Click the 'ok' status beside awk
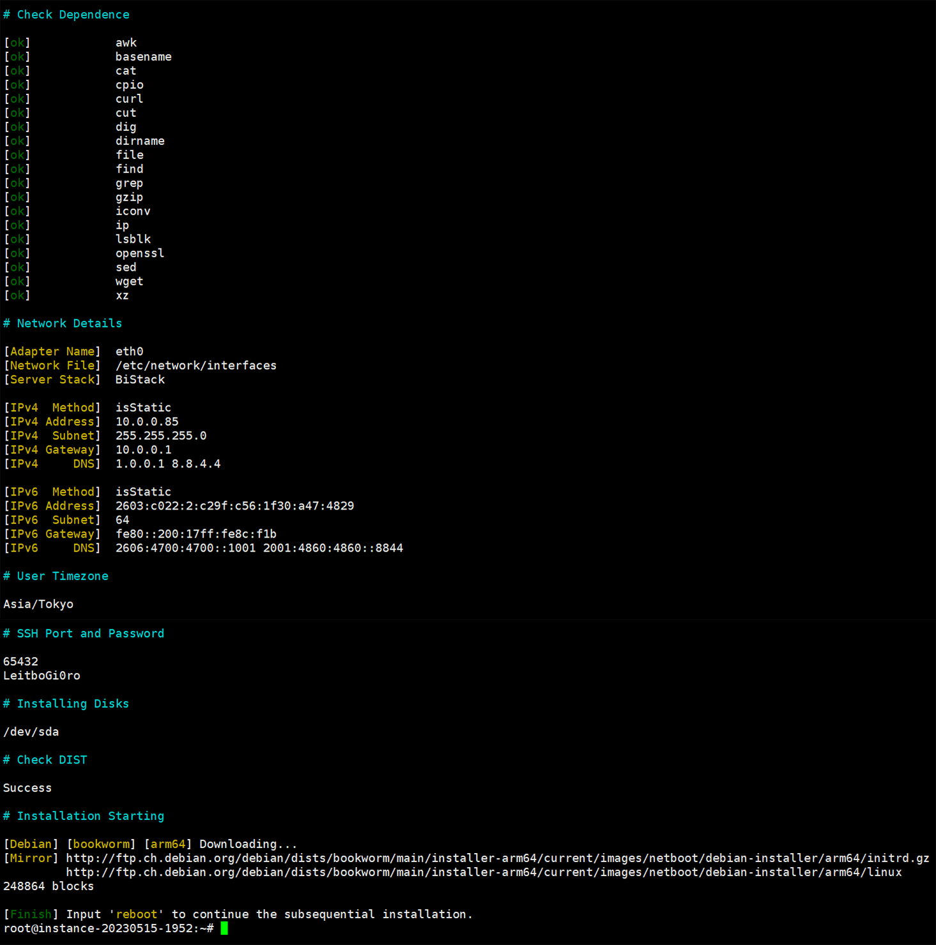Viewport: 936px width, 945px height. click(x=17, y=42)
